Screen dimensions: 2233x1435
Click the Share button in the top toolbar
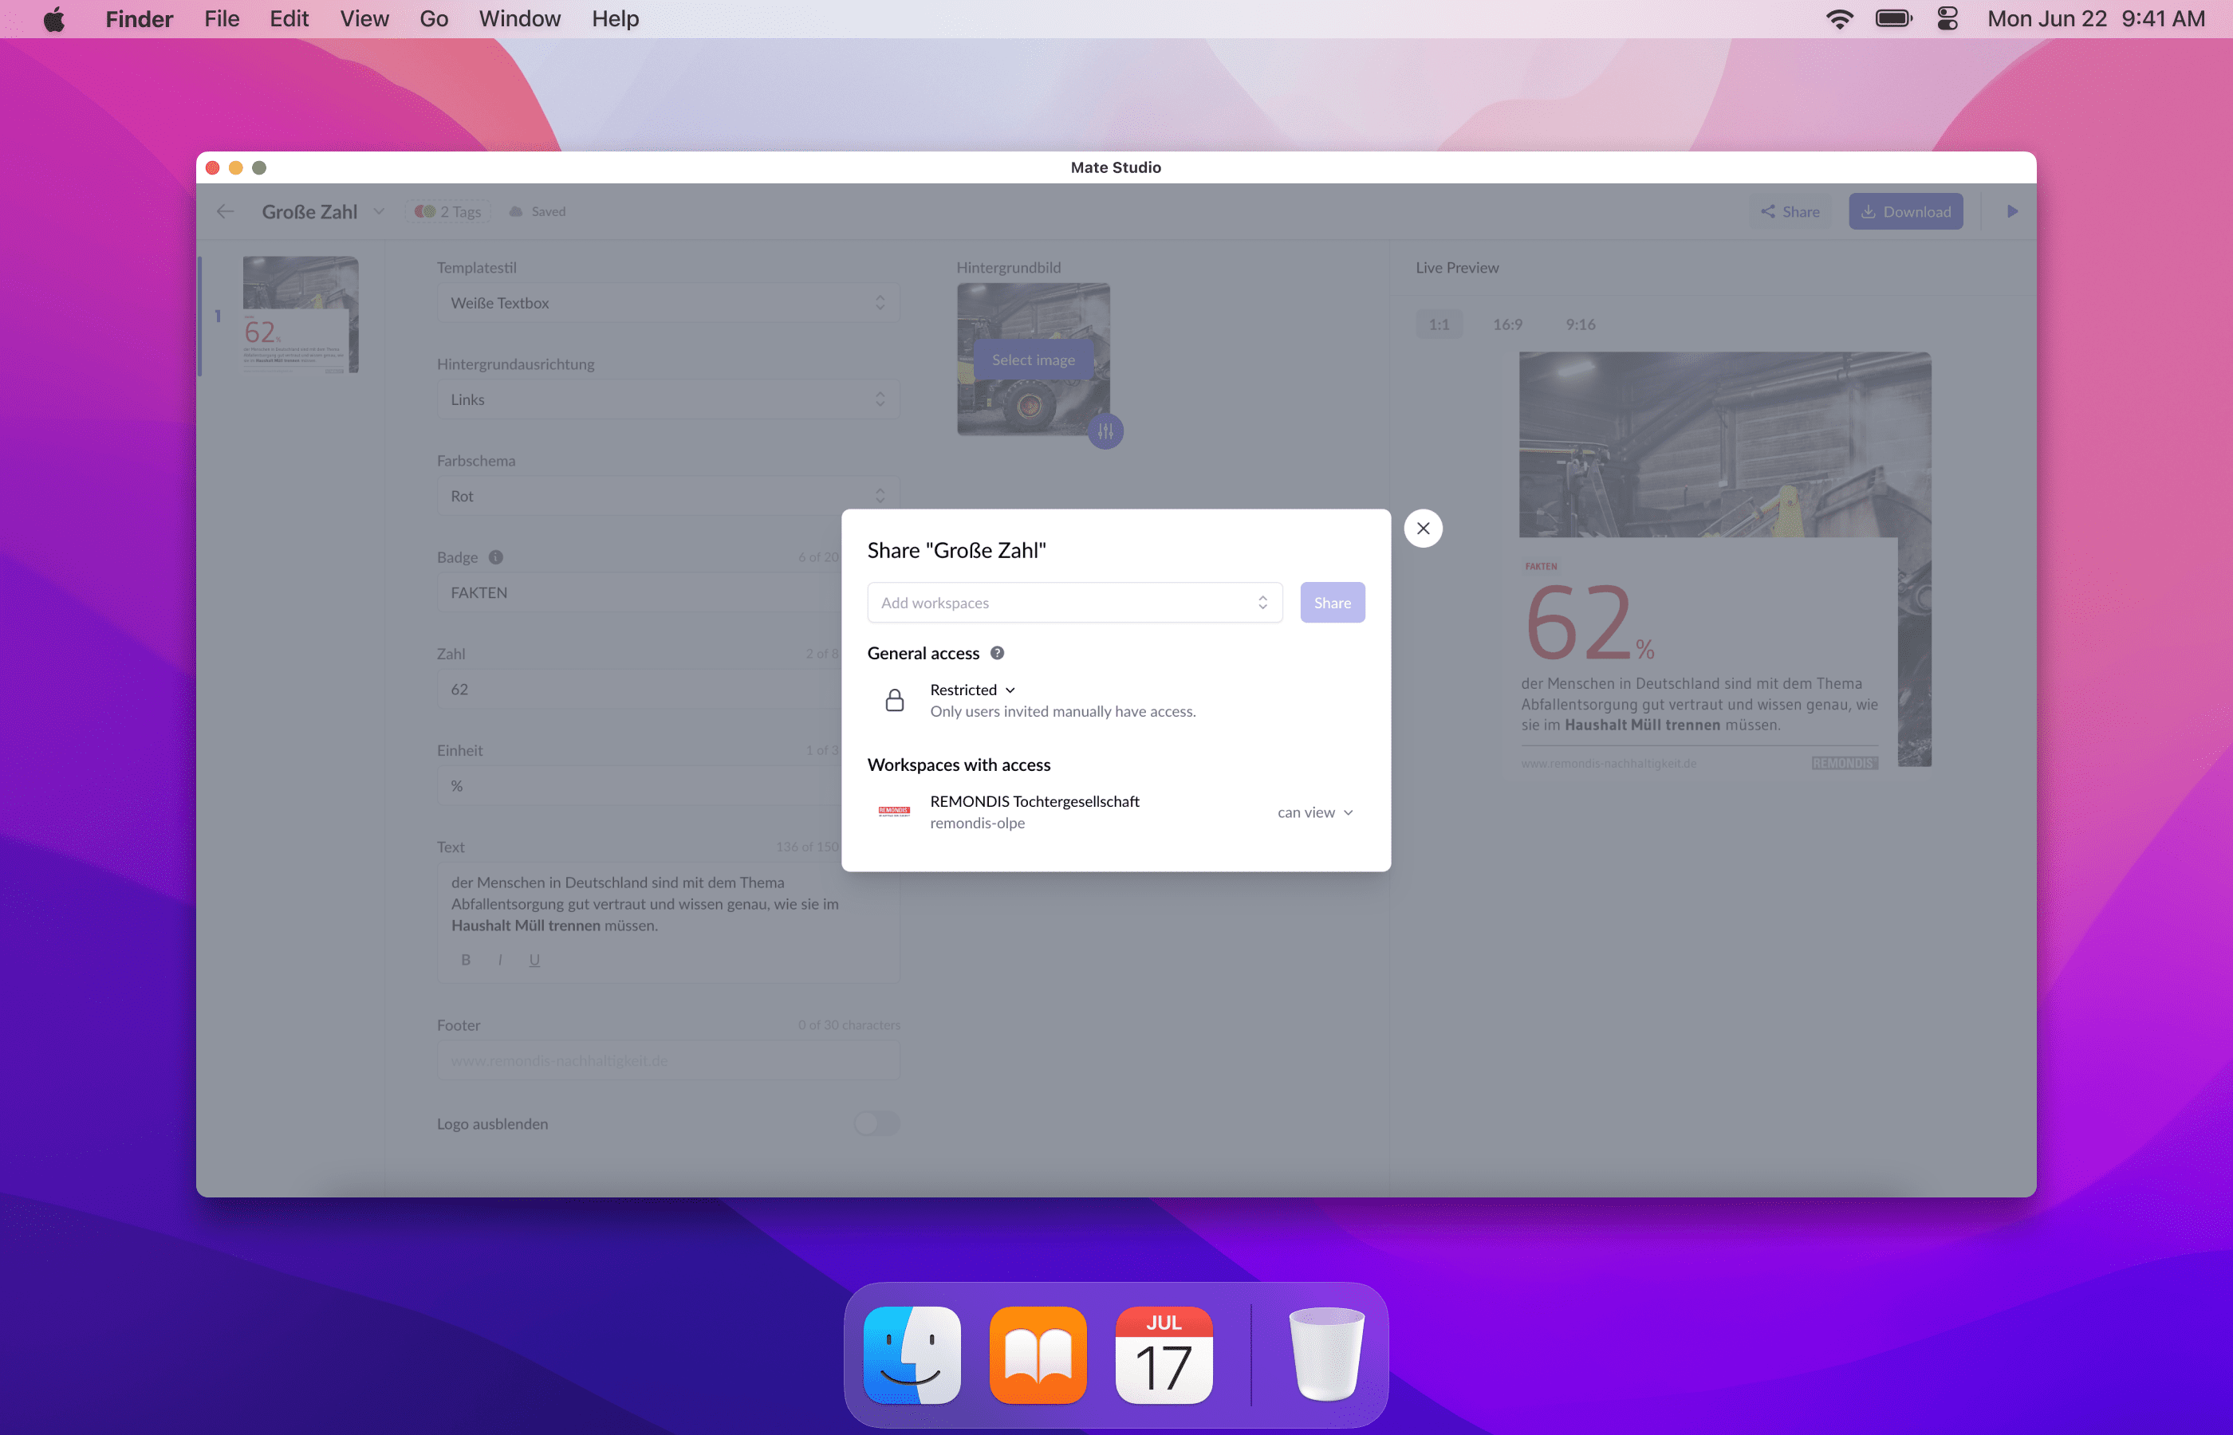pos(1790,211)
